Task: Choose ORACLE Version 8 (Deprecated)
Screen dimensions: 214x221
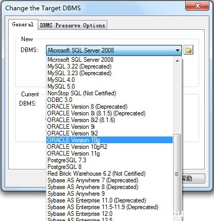Action: click(x=110, y=107)
